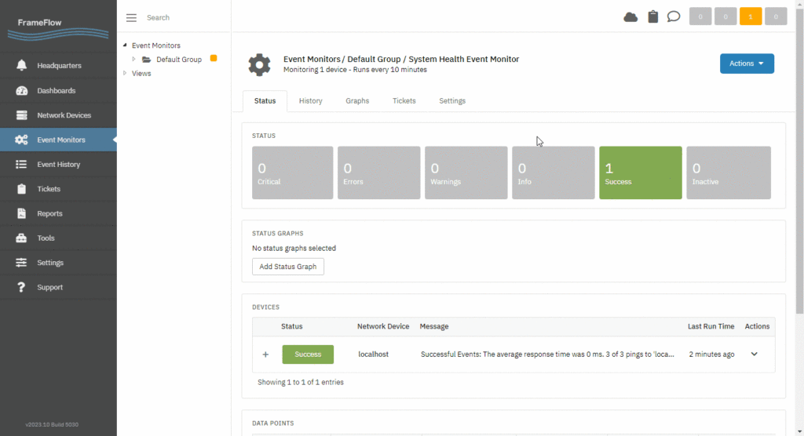
Task: Click the Support question mark icon
Action: tap(21, 288)
